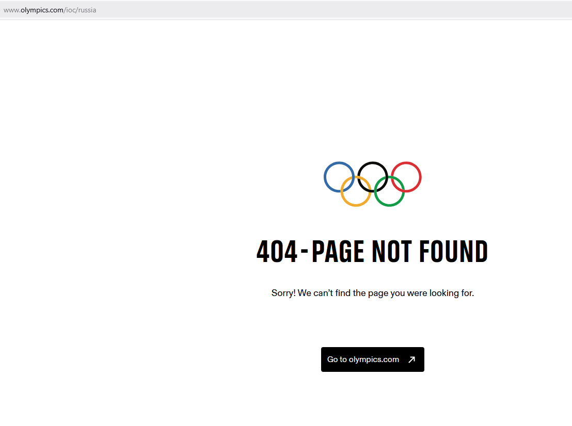Click the 'Go to olympics.com' button
The image size is (572, 426).
[372, 359]
